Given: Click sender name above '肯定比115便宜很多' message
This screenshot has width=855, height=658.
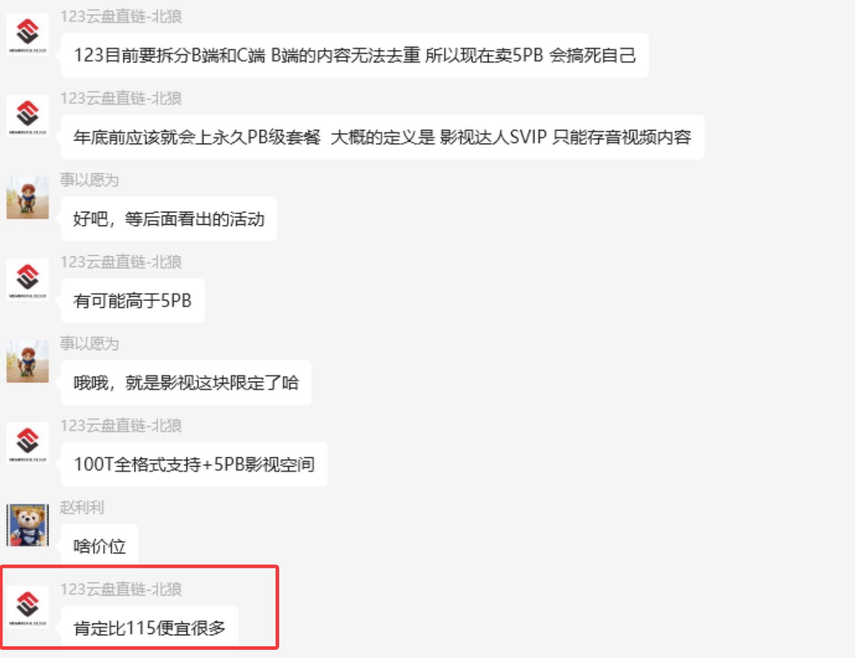Looking at the screenshot, I should pos(121,589).
